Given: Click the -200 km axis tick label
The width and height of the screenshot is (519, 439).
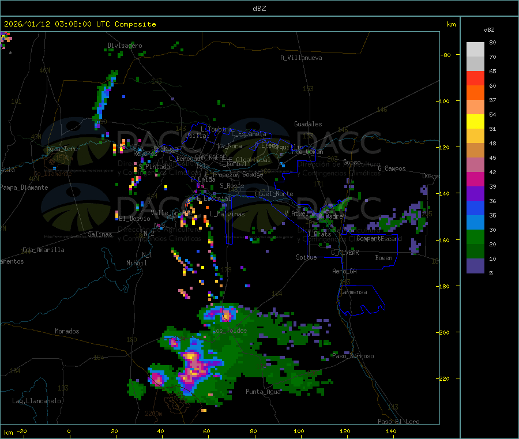Looking at the screenshot, I should (442, 332).
